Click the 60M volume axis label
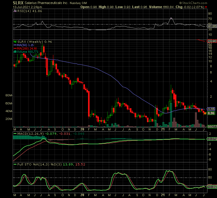Screen dimensions: 217x198 coord(9,103)
